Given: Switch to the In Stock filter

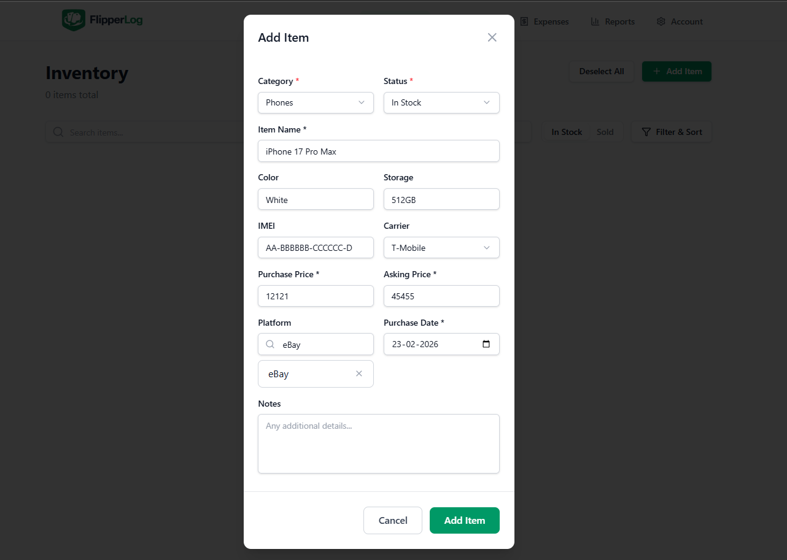Looking at the screenshot, I should [x=566, y=132].
